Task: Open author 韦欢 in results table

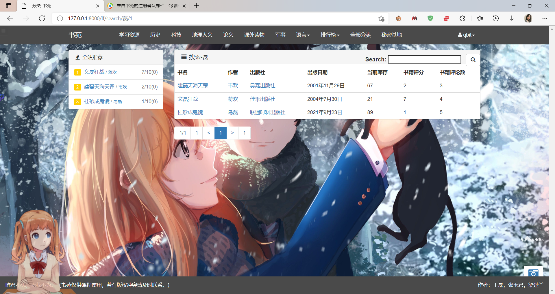Action: point(233,86)
